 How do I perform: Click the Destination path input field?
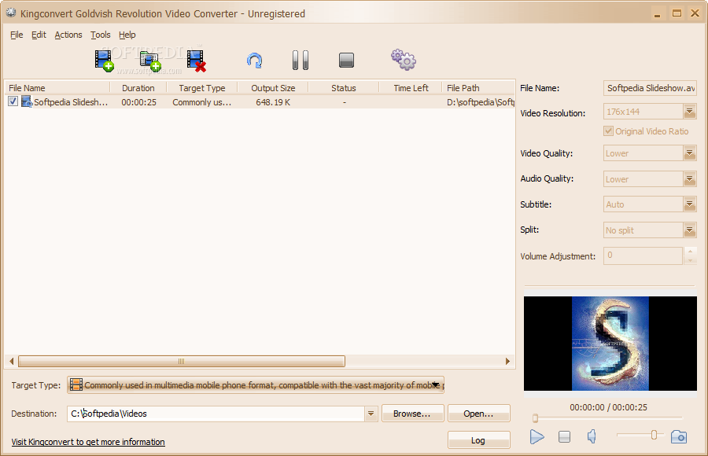coord(216,414)
